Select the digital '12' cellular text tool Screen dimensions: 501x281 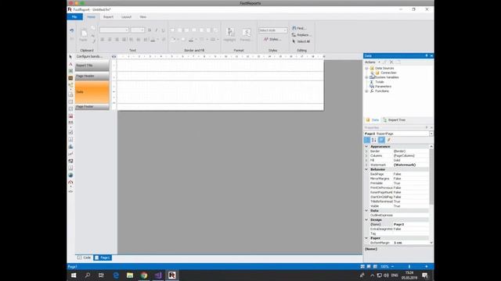[70, 161]
